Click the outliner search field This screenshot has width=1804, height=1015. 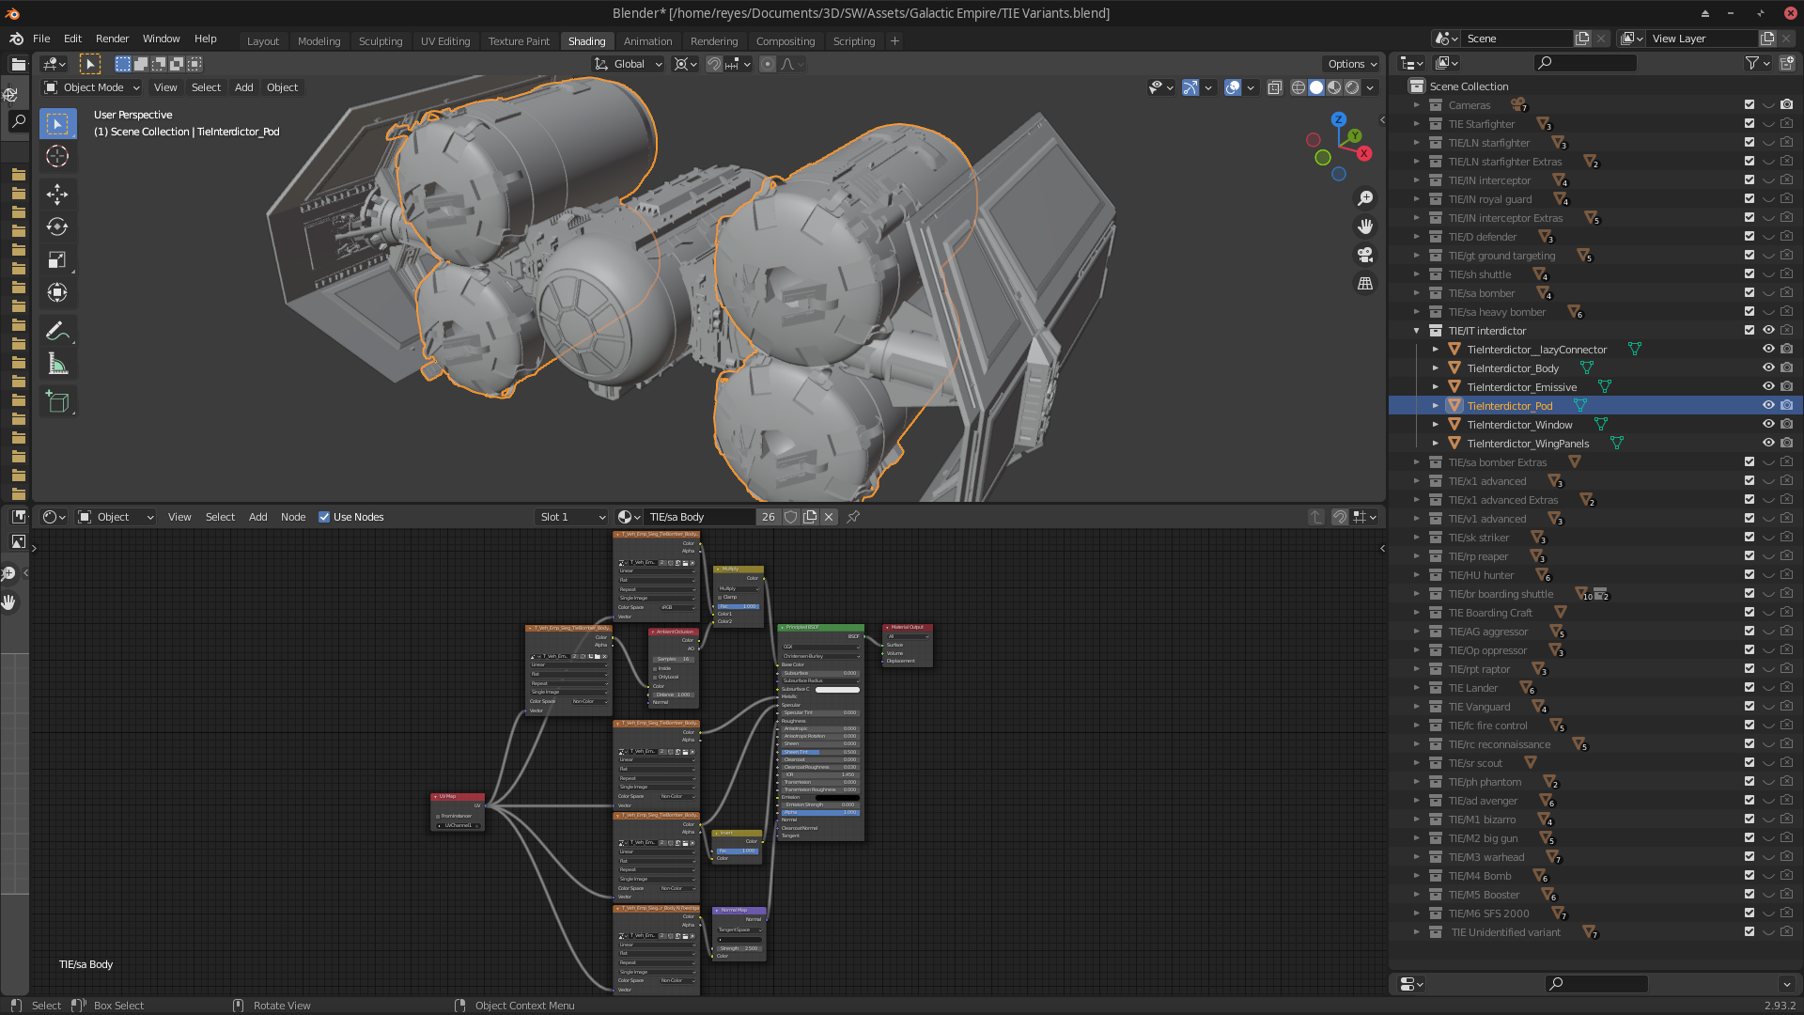click(x=1585, y=63)
